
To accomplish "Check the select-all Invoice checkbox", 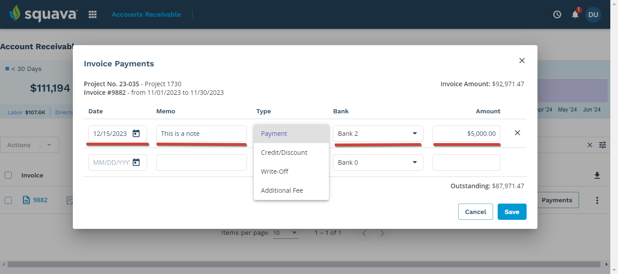I will click(x=8, y=175).
